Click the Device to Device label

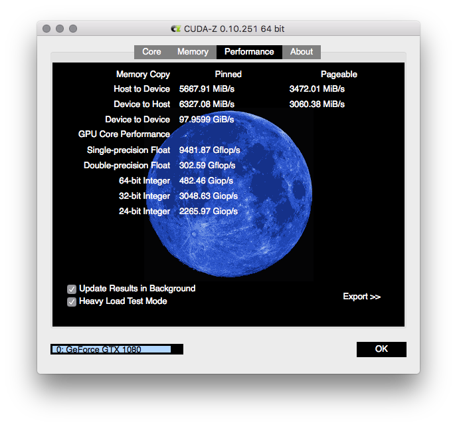coord(137,119)
